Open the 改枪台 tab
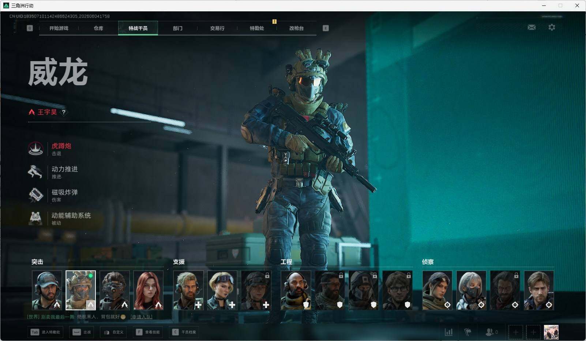Screen dimensions: 586x341 296,28
